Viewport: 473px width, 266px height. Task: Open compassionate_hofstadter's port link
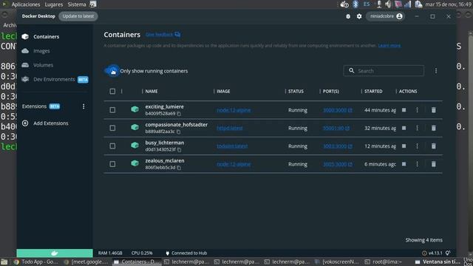(x=336, y=128)
